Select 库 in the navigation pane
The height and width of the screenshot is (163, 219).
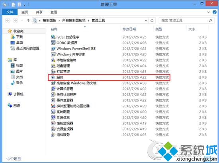[x=15, y=60]
